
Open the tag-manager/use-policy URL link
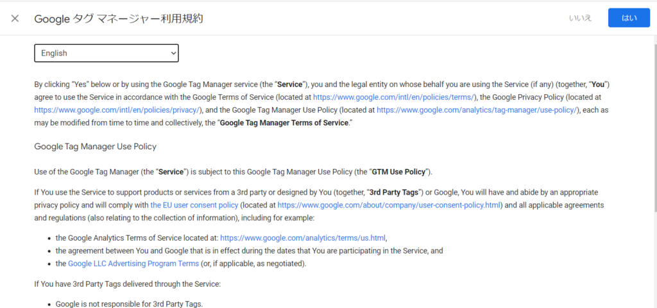click(477, 110)
